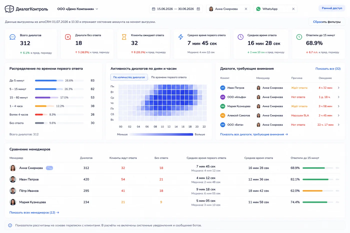Image resolution: width=350 pixels, height=233 pixels.
Task: Click the Диалоги без ответа crossed-chat icon
Action: pos(68,37)
